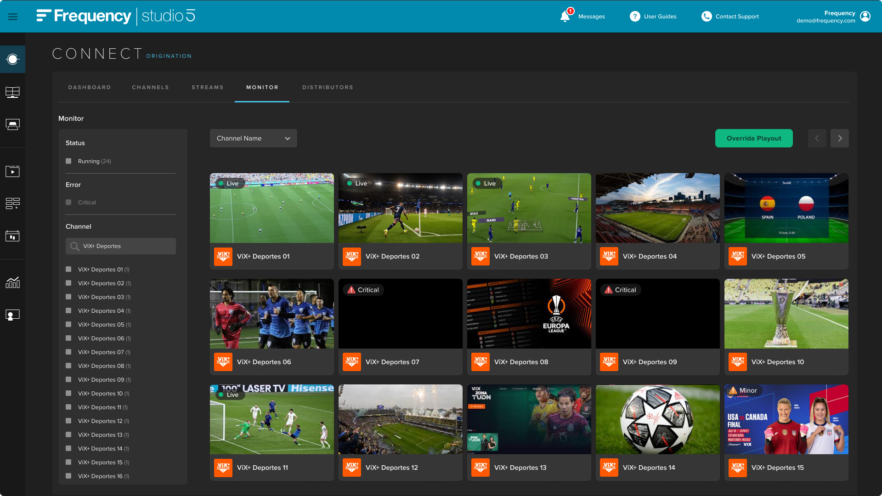Click the ViX+ Deportes channel search field
The height and width of the screenshot is (496, 882).
tap(121, 246)
